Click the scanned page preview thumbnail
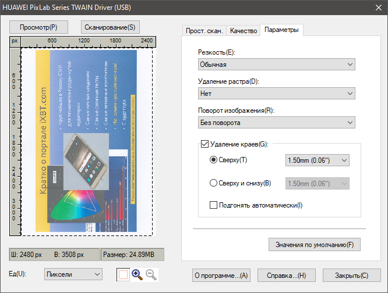Screen dimensions: 388x293 click(x=86, y=141)
